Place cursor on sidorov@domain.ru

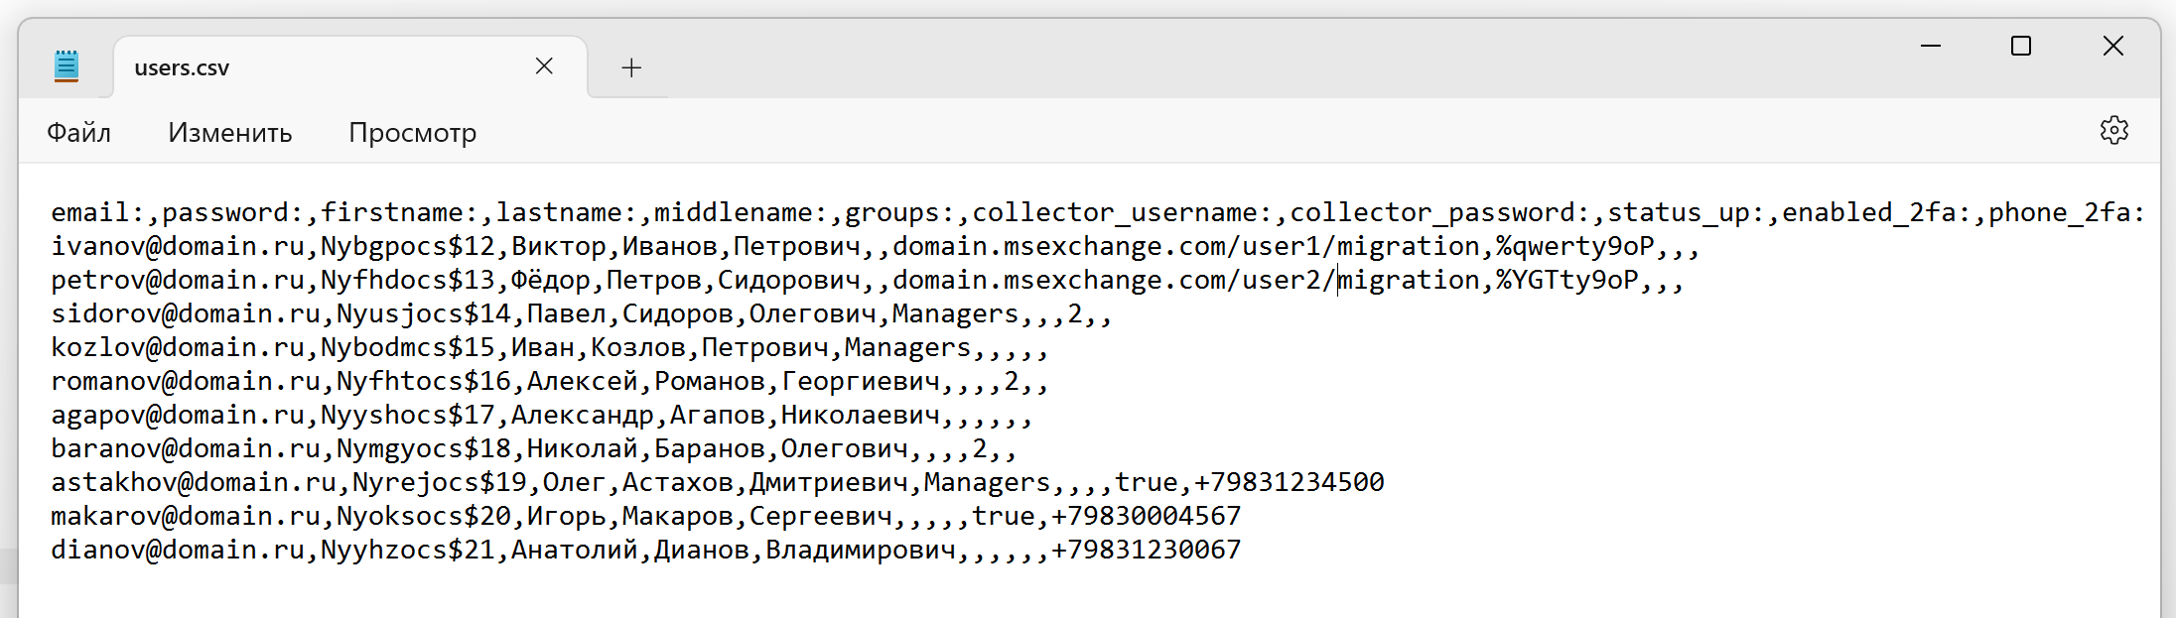185,314
